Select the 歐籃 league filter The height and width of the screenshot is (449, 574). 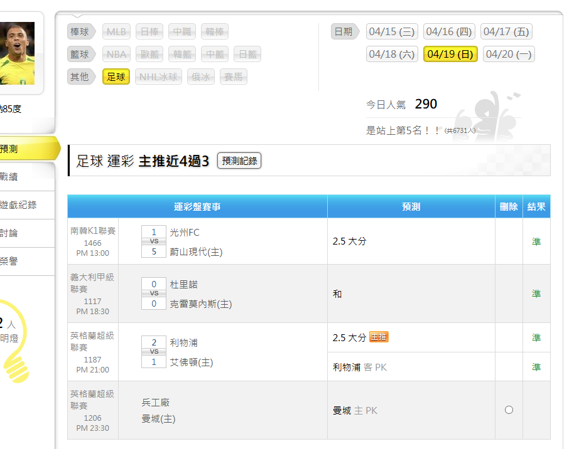149,55
